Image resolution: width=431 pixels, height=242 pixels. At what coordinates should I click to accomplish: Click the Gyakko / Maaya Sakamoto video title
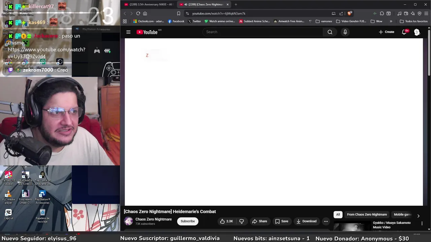[x=392, y=225]
